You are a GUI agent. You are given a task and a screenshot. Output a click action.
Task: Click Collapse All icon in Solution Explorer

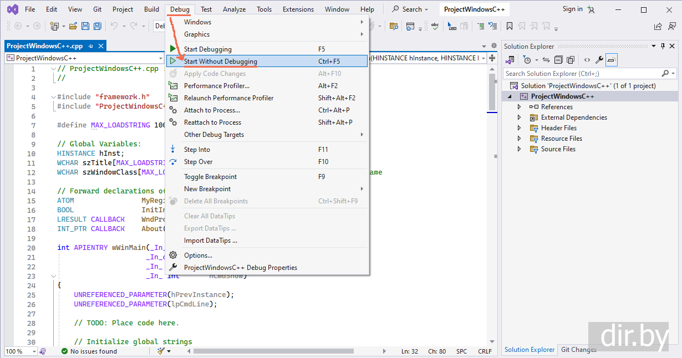[558, 60]
